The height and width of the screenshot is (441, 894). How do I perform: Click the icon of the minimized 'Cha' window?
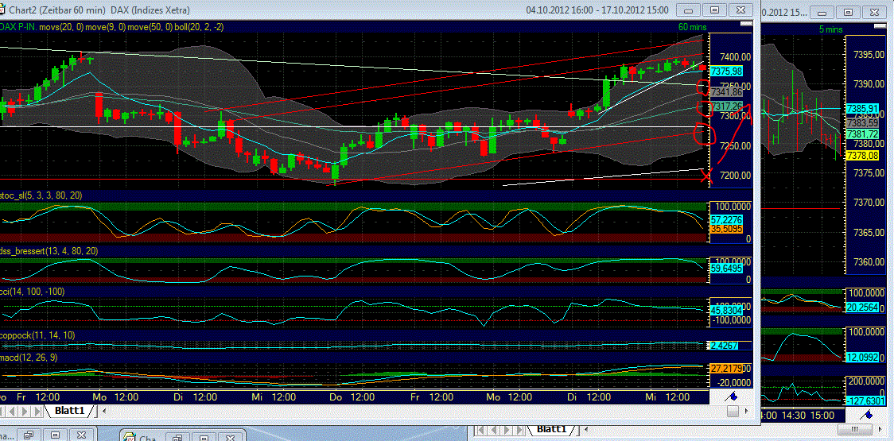(130, 438)
